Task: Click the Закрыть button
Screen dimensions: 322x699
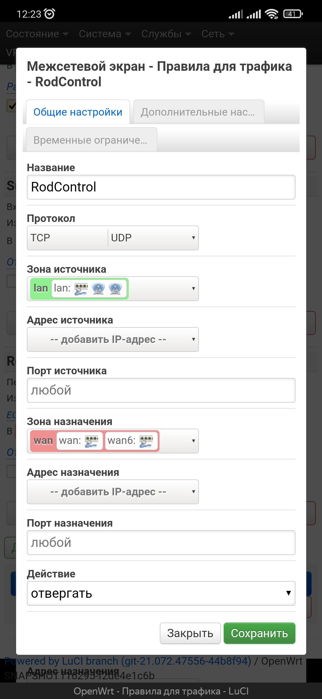Action: pos(190,633)
